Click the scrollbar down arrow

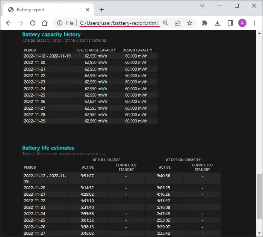(260, 233)
